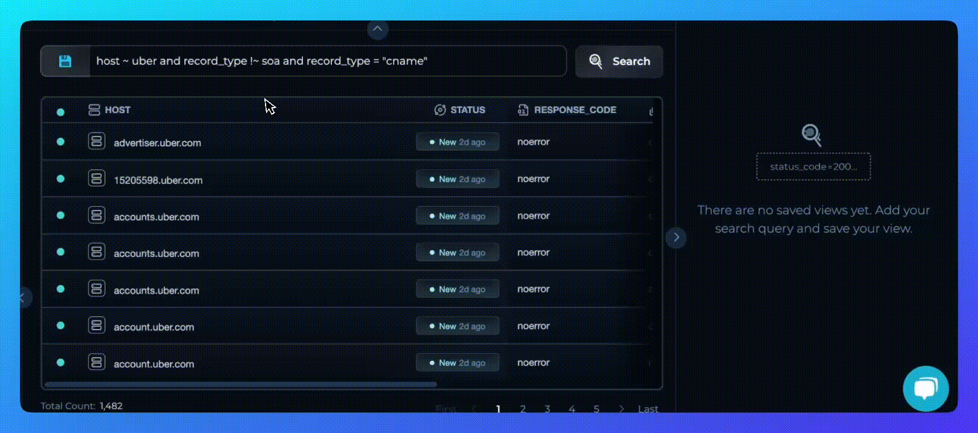Click the Total Count 1,482 text
The height and width of the screenshot is (433, 978).
point(81,406)
